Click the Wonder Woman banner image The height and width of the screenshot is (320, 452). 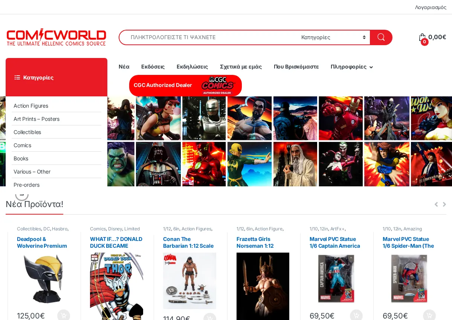click(x=431, y=118)
